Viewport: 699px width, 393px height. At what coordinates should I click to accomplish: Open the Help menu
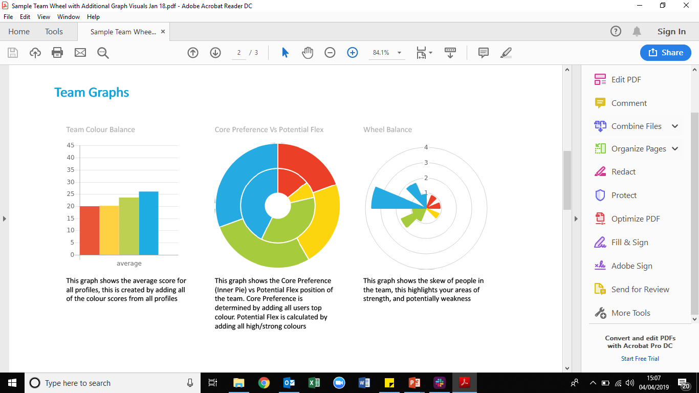(93, 17)
